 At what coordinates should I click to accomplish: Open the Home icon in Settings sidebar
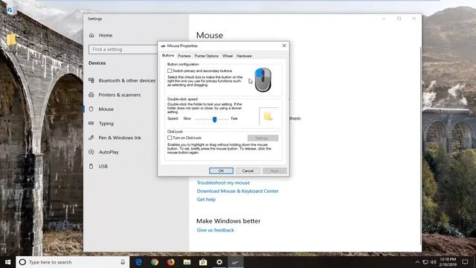(91, 35)
